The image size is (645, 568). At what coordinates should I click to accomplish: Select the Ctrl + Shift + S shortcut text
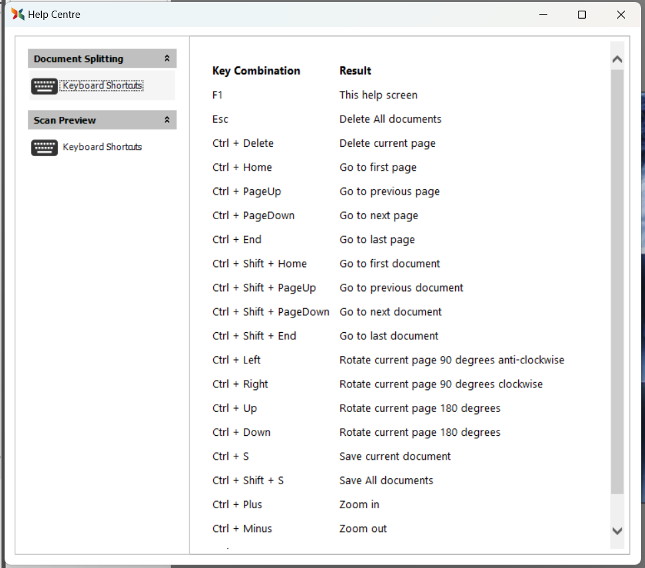point(248,480)
